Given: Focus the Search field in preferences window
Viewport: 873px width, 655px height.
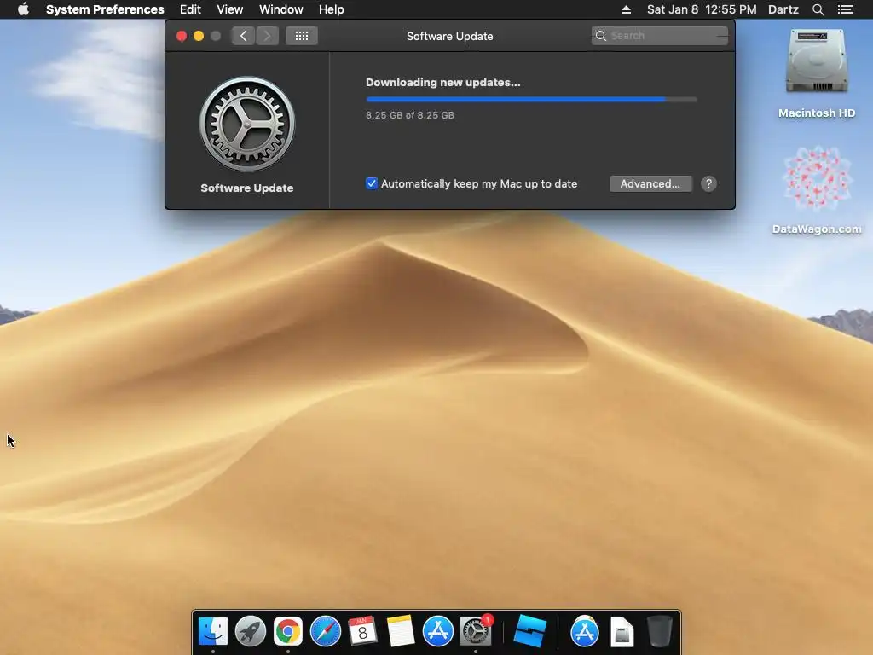Looking at the screenshot, I should point(659,36).
